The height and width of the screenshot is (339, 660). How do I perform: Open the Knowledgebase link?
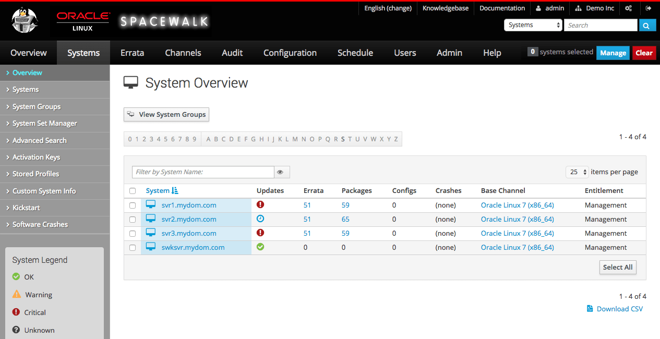click(446, 8)
